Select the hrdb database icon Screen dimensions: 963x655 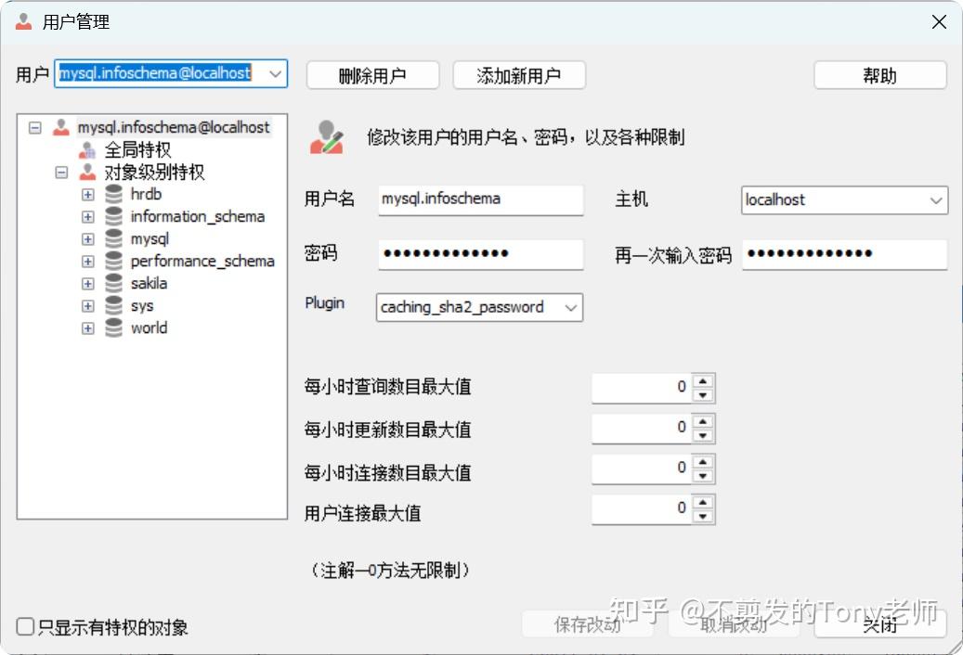(112, 194)
